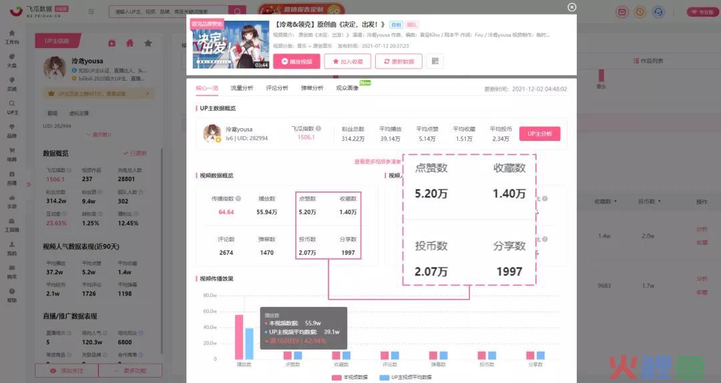Open the 决定出发 video thumbnail

click(x=230, y=45)
